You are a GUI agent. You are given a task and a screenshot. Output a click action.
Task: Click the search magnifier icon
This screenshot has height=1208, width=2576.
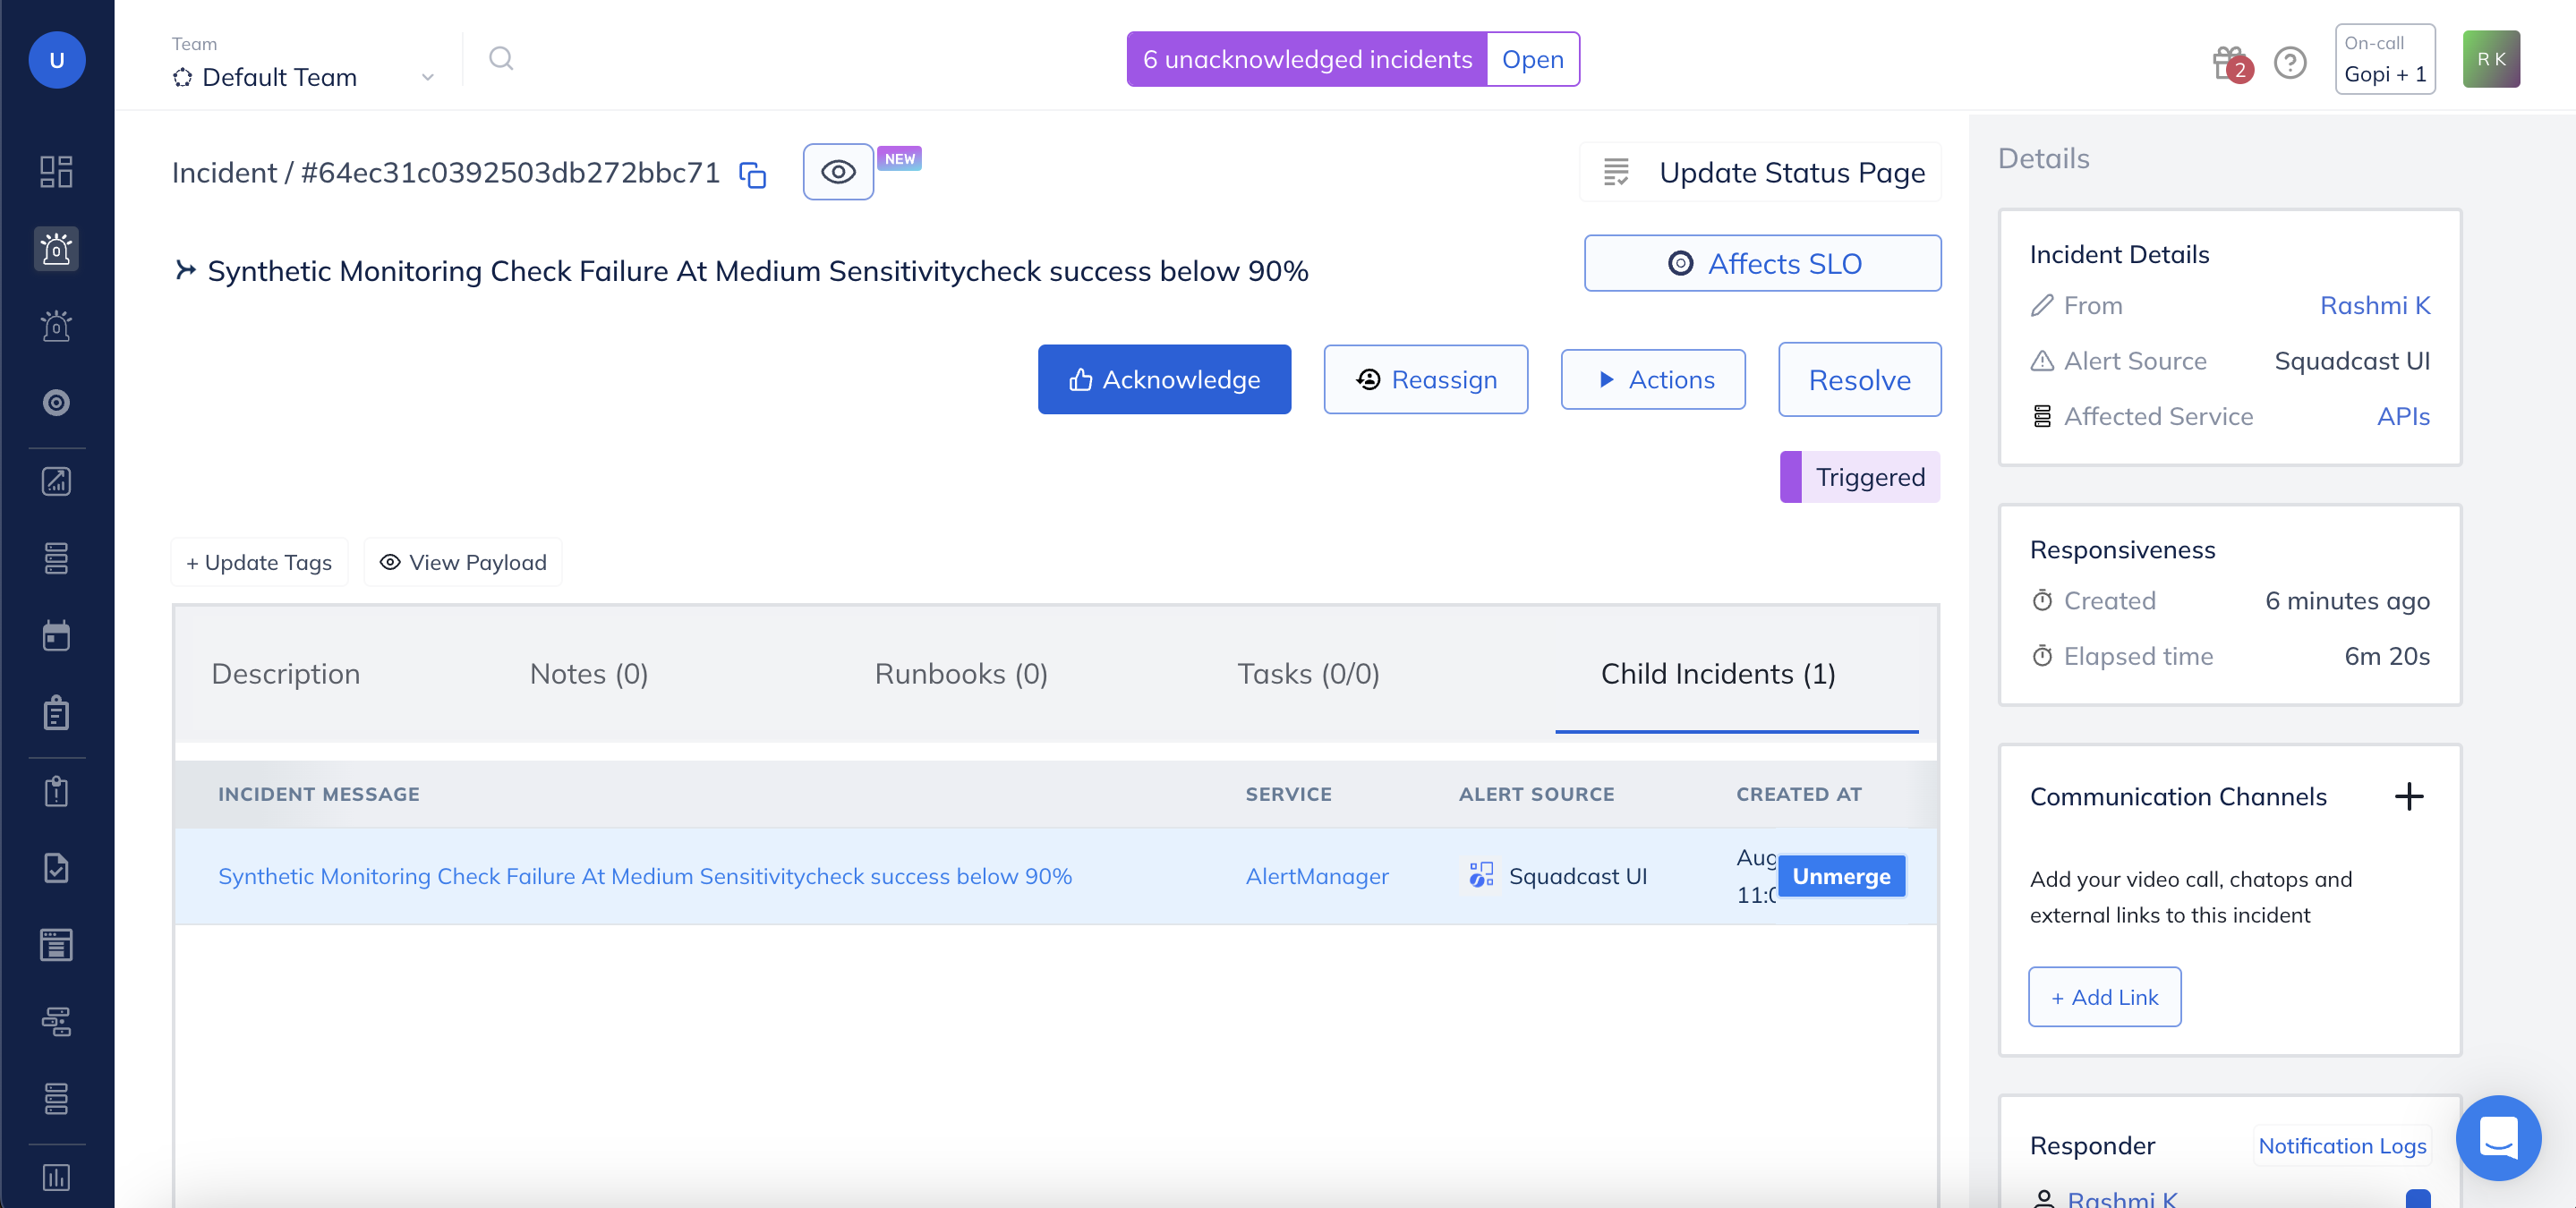point(501,59)
